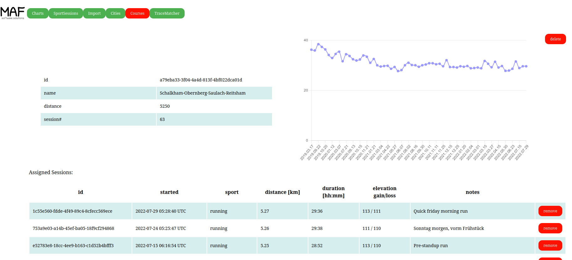Click session id e52783e8-18cc-4ee9-b163-c1d52b4bfff3

(73, 246)
